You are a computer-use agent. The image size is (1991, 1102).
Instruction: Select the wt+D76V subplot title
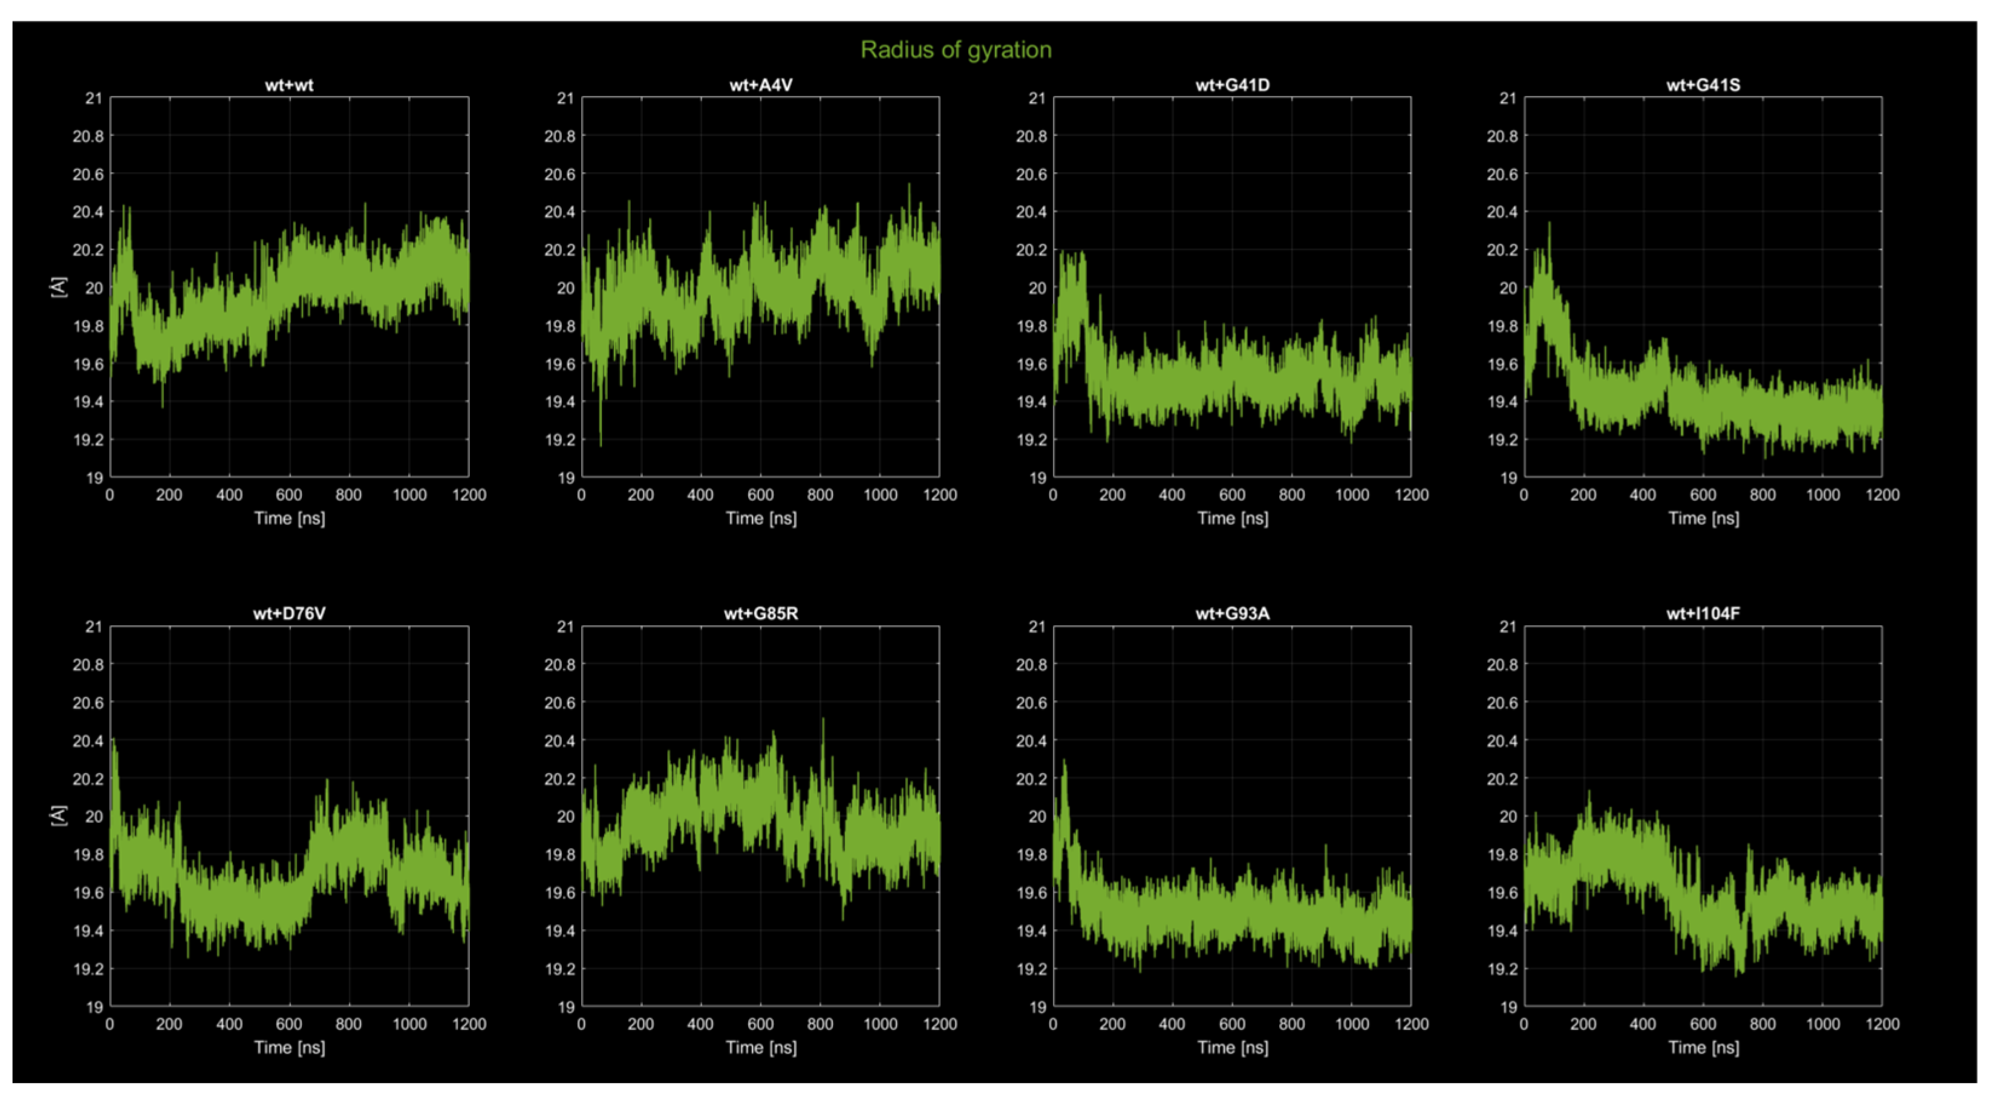tap(289, 613)
